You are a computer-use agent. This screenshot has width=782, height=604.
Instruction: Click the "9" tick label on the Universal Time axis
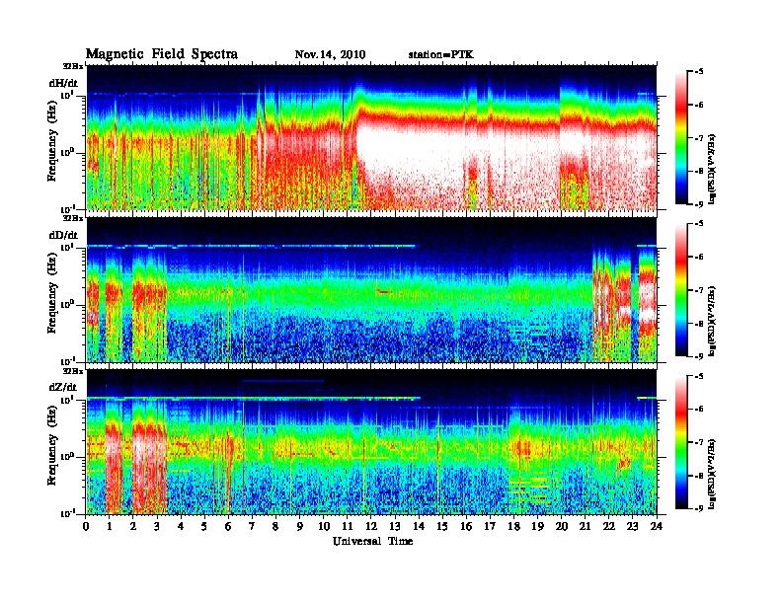pyautogui.click(x=299, y=527)
